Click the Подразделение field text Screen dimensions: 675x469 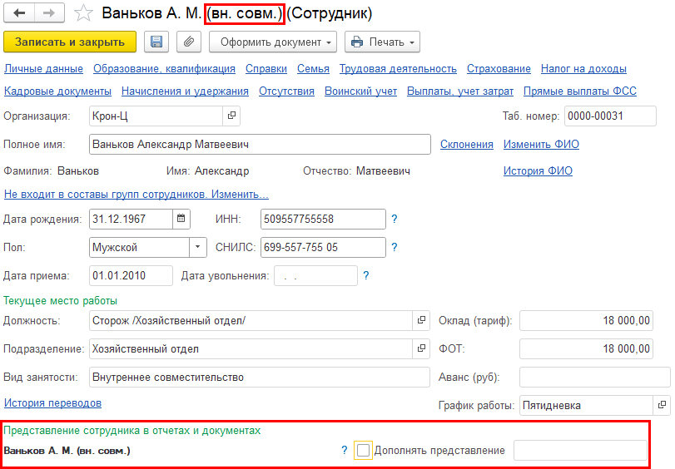tap(251, 348)
